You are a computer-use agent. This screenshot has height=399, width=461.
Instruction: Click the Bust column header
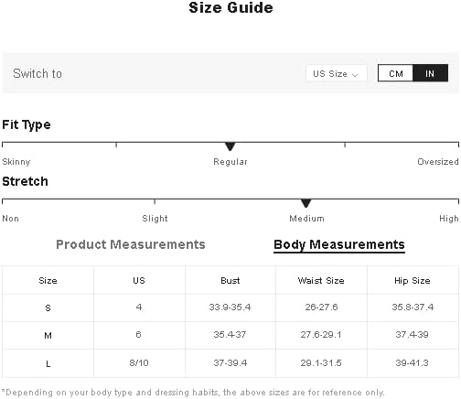point(230,280)
